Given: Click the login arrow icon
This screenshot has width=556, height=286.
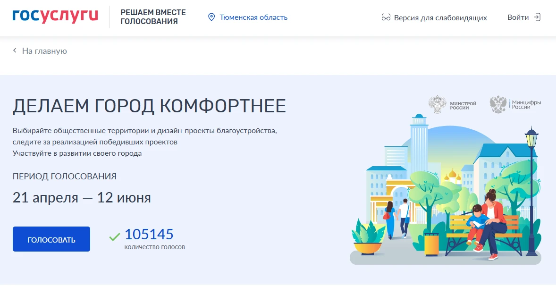Looking at the screenshot, I should coord(537,17).
